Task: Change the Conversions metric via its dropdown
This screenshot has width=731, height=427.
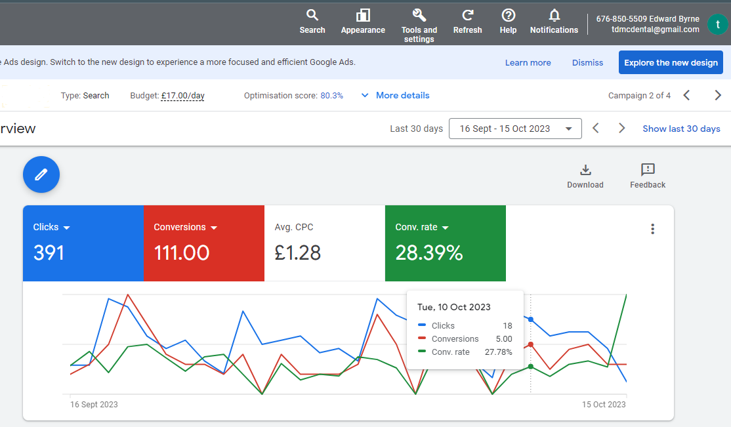Action: [214, 227]
